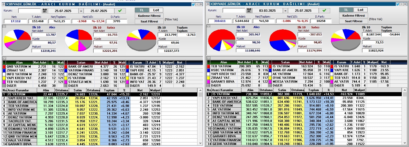
Task: Collapse the Alan/Satan table panel in the left window
Action: click(4, 58)
